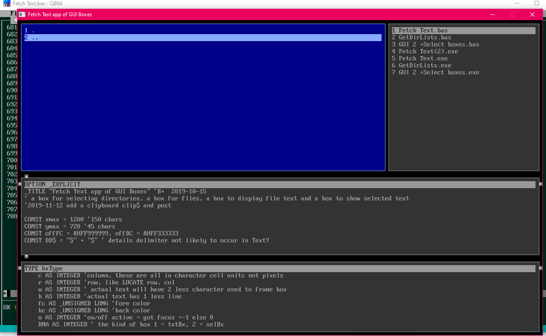Click the highlighted TYPE bxType line

point(44,269)
